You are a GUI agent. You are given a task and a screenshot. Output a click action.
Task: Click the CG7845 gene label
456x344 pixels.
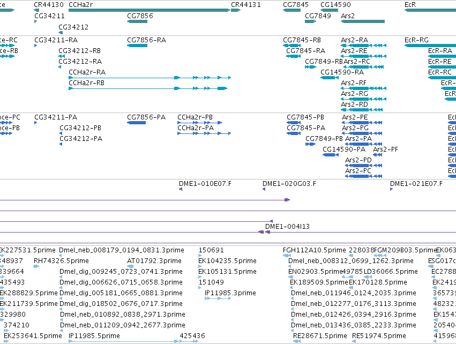(x=295, y=5)
